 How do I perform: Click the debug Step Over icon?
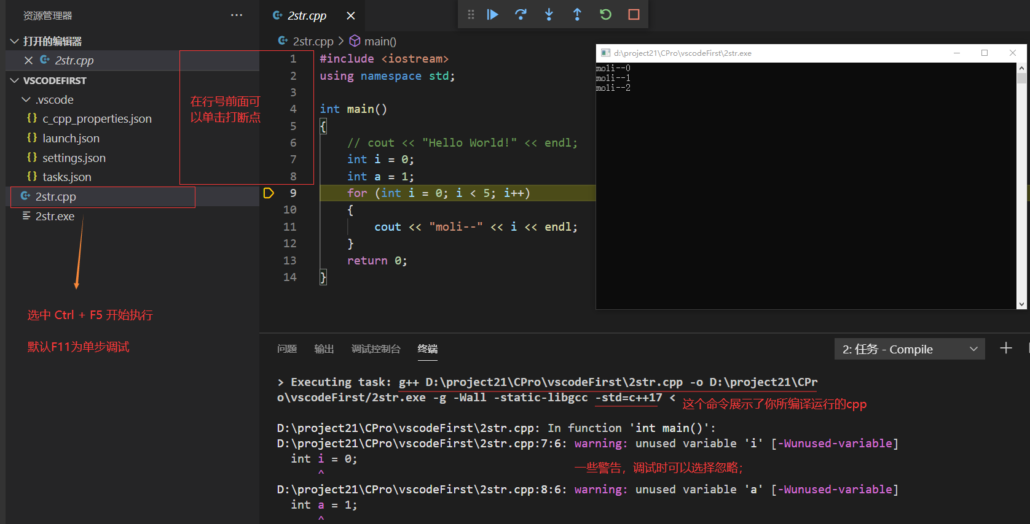coord(521,15)
